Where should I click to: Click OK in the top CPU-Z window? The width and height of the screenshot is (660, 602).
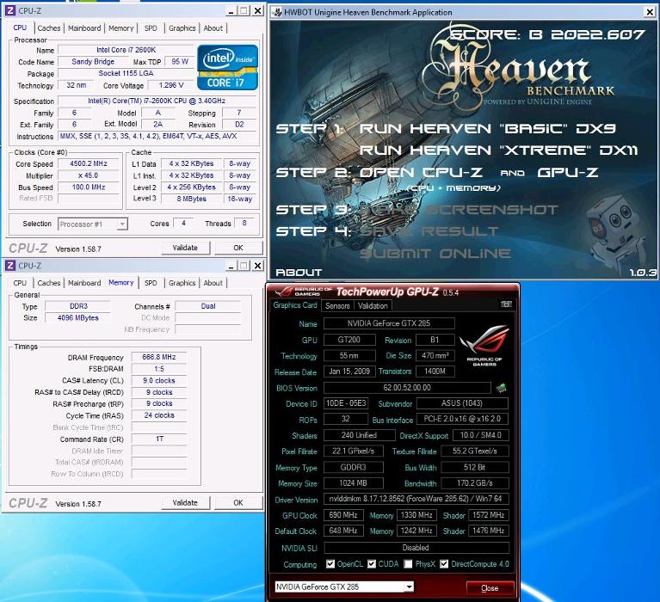point(238,248)
